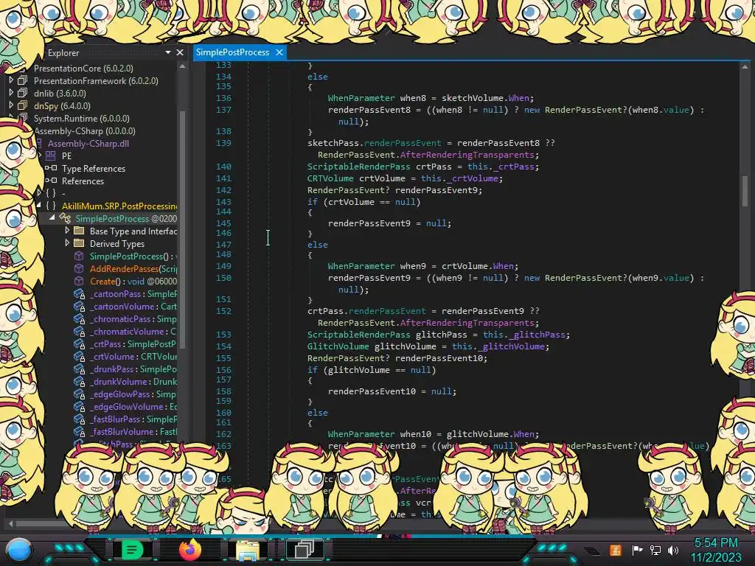Screen dimensions: 755x566
Task: Select System.Runtime (6.0.0.0) assembly
Action: [x=81, y=119]
